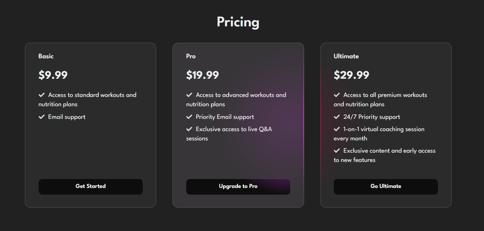Choose the Upgrade to Pro button
484x231 pixels.
[x=238, y=186]
